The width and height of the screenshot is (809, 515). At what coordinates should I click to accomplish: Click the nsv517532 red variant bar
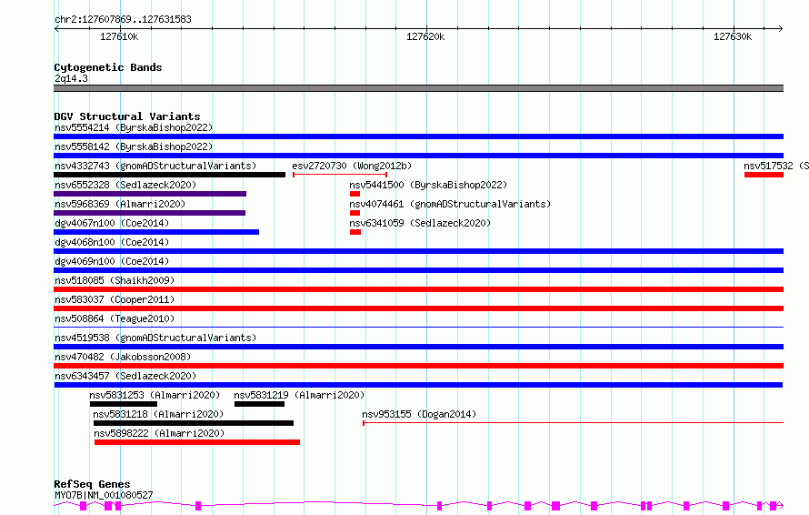click(764, 175)
